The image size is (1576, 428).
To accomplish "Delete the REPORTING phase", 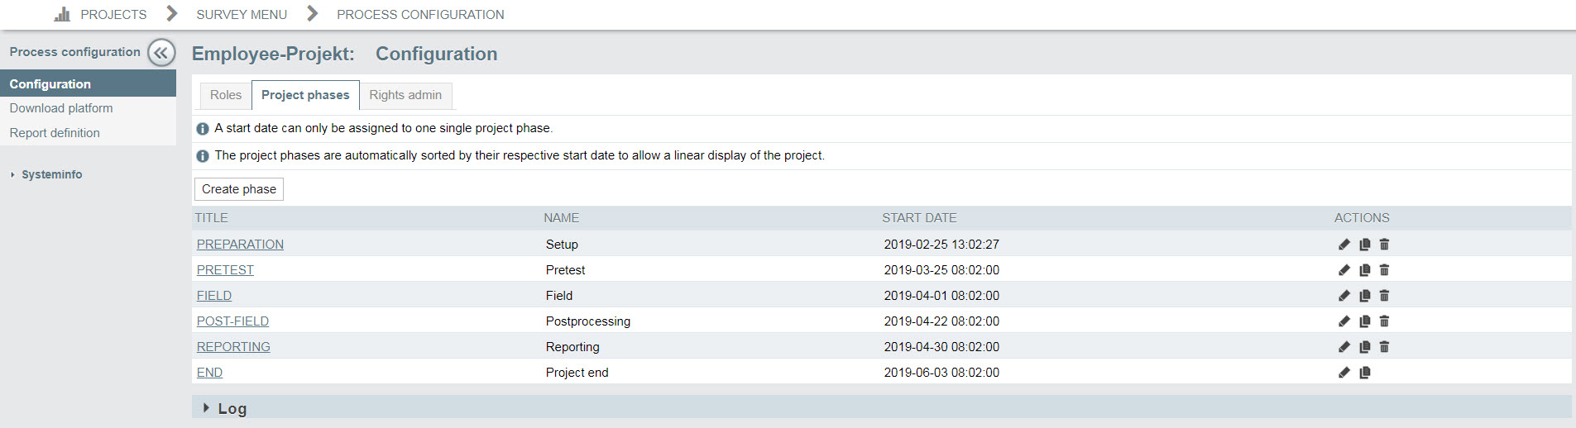I will point(1384,347).
